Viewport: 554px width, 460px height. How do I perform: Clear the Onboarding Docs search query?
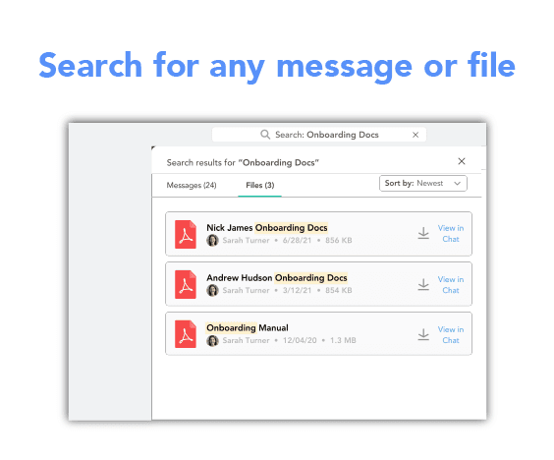(x=415, y=135)
